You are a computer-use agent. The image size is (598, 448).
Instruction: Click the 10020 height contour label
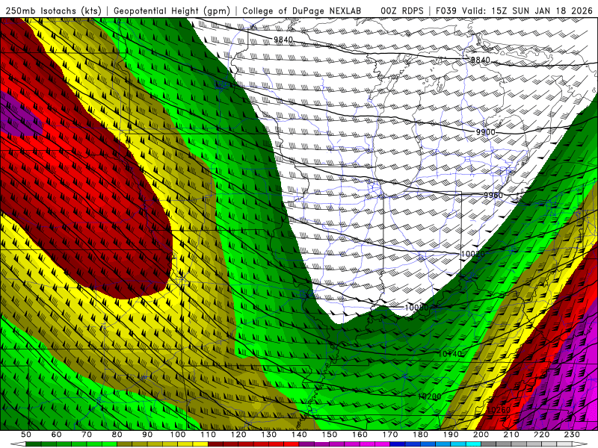(x=473, y=254)
